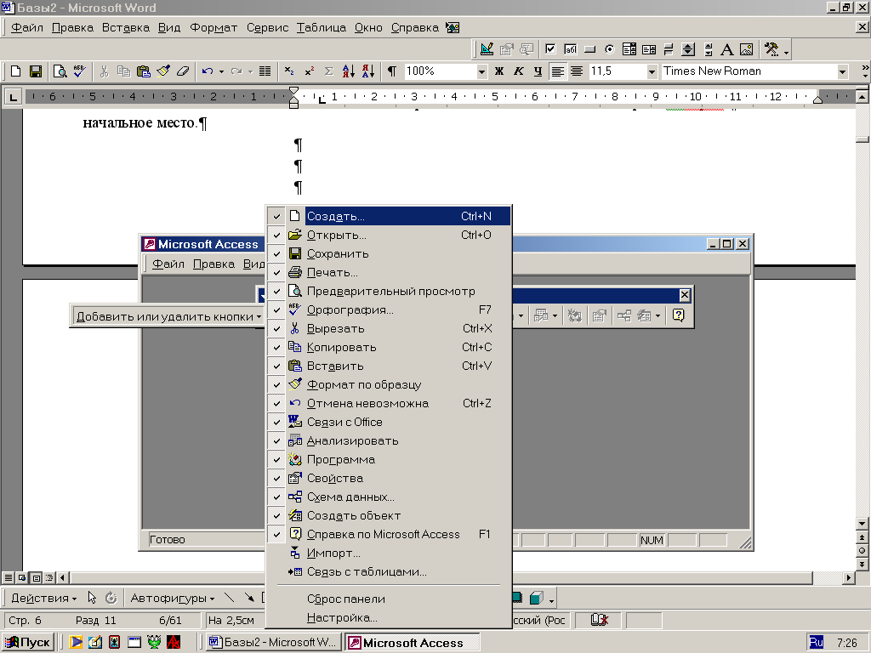
Task: Open the Формат menu in Word
Action: click(213, 28)
